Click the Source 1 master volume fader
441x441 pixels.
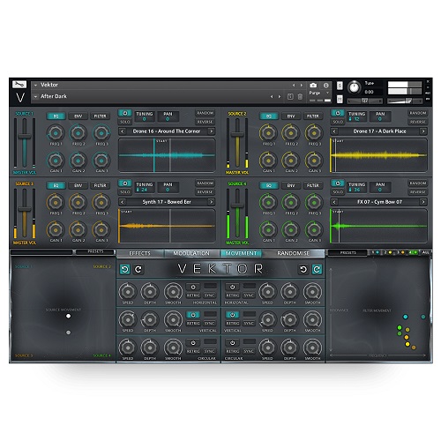(25, 137)
